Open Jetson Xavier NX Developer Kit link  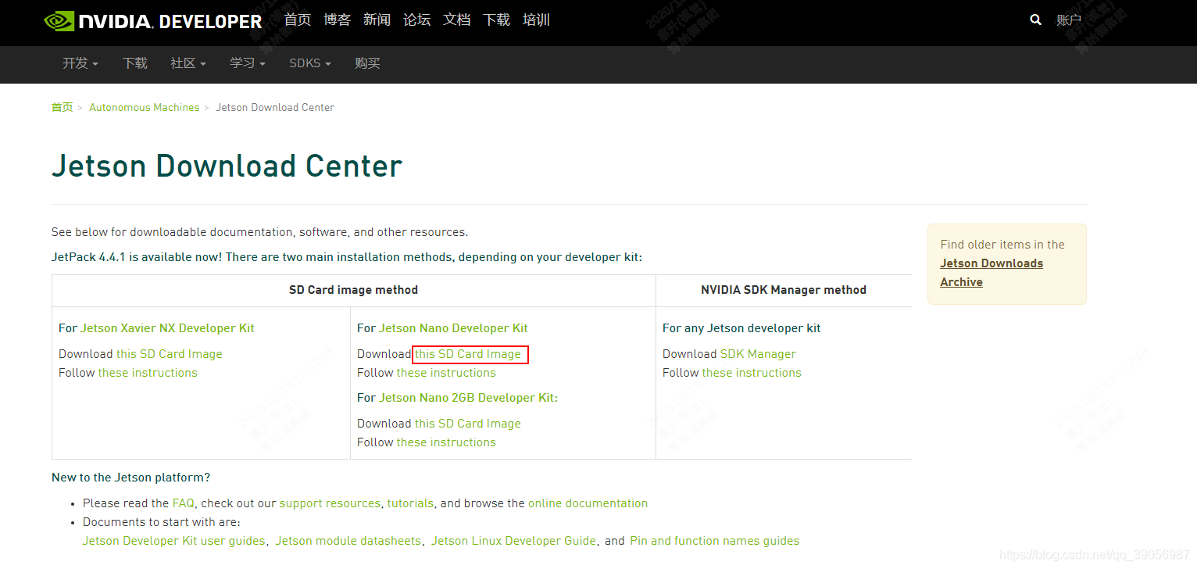[x=167, y=328]
